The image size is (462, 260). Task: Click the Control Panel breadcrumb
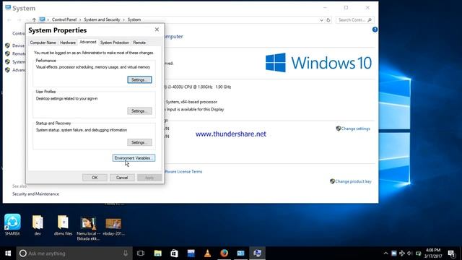pos(64,19)
